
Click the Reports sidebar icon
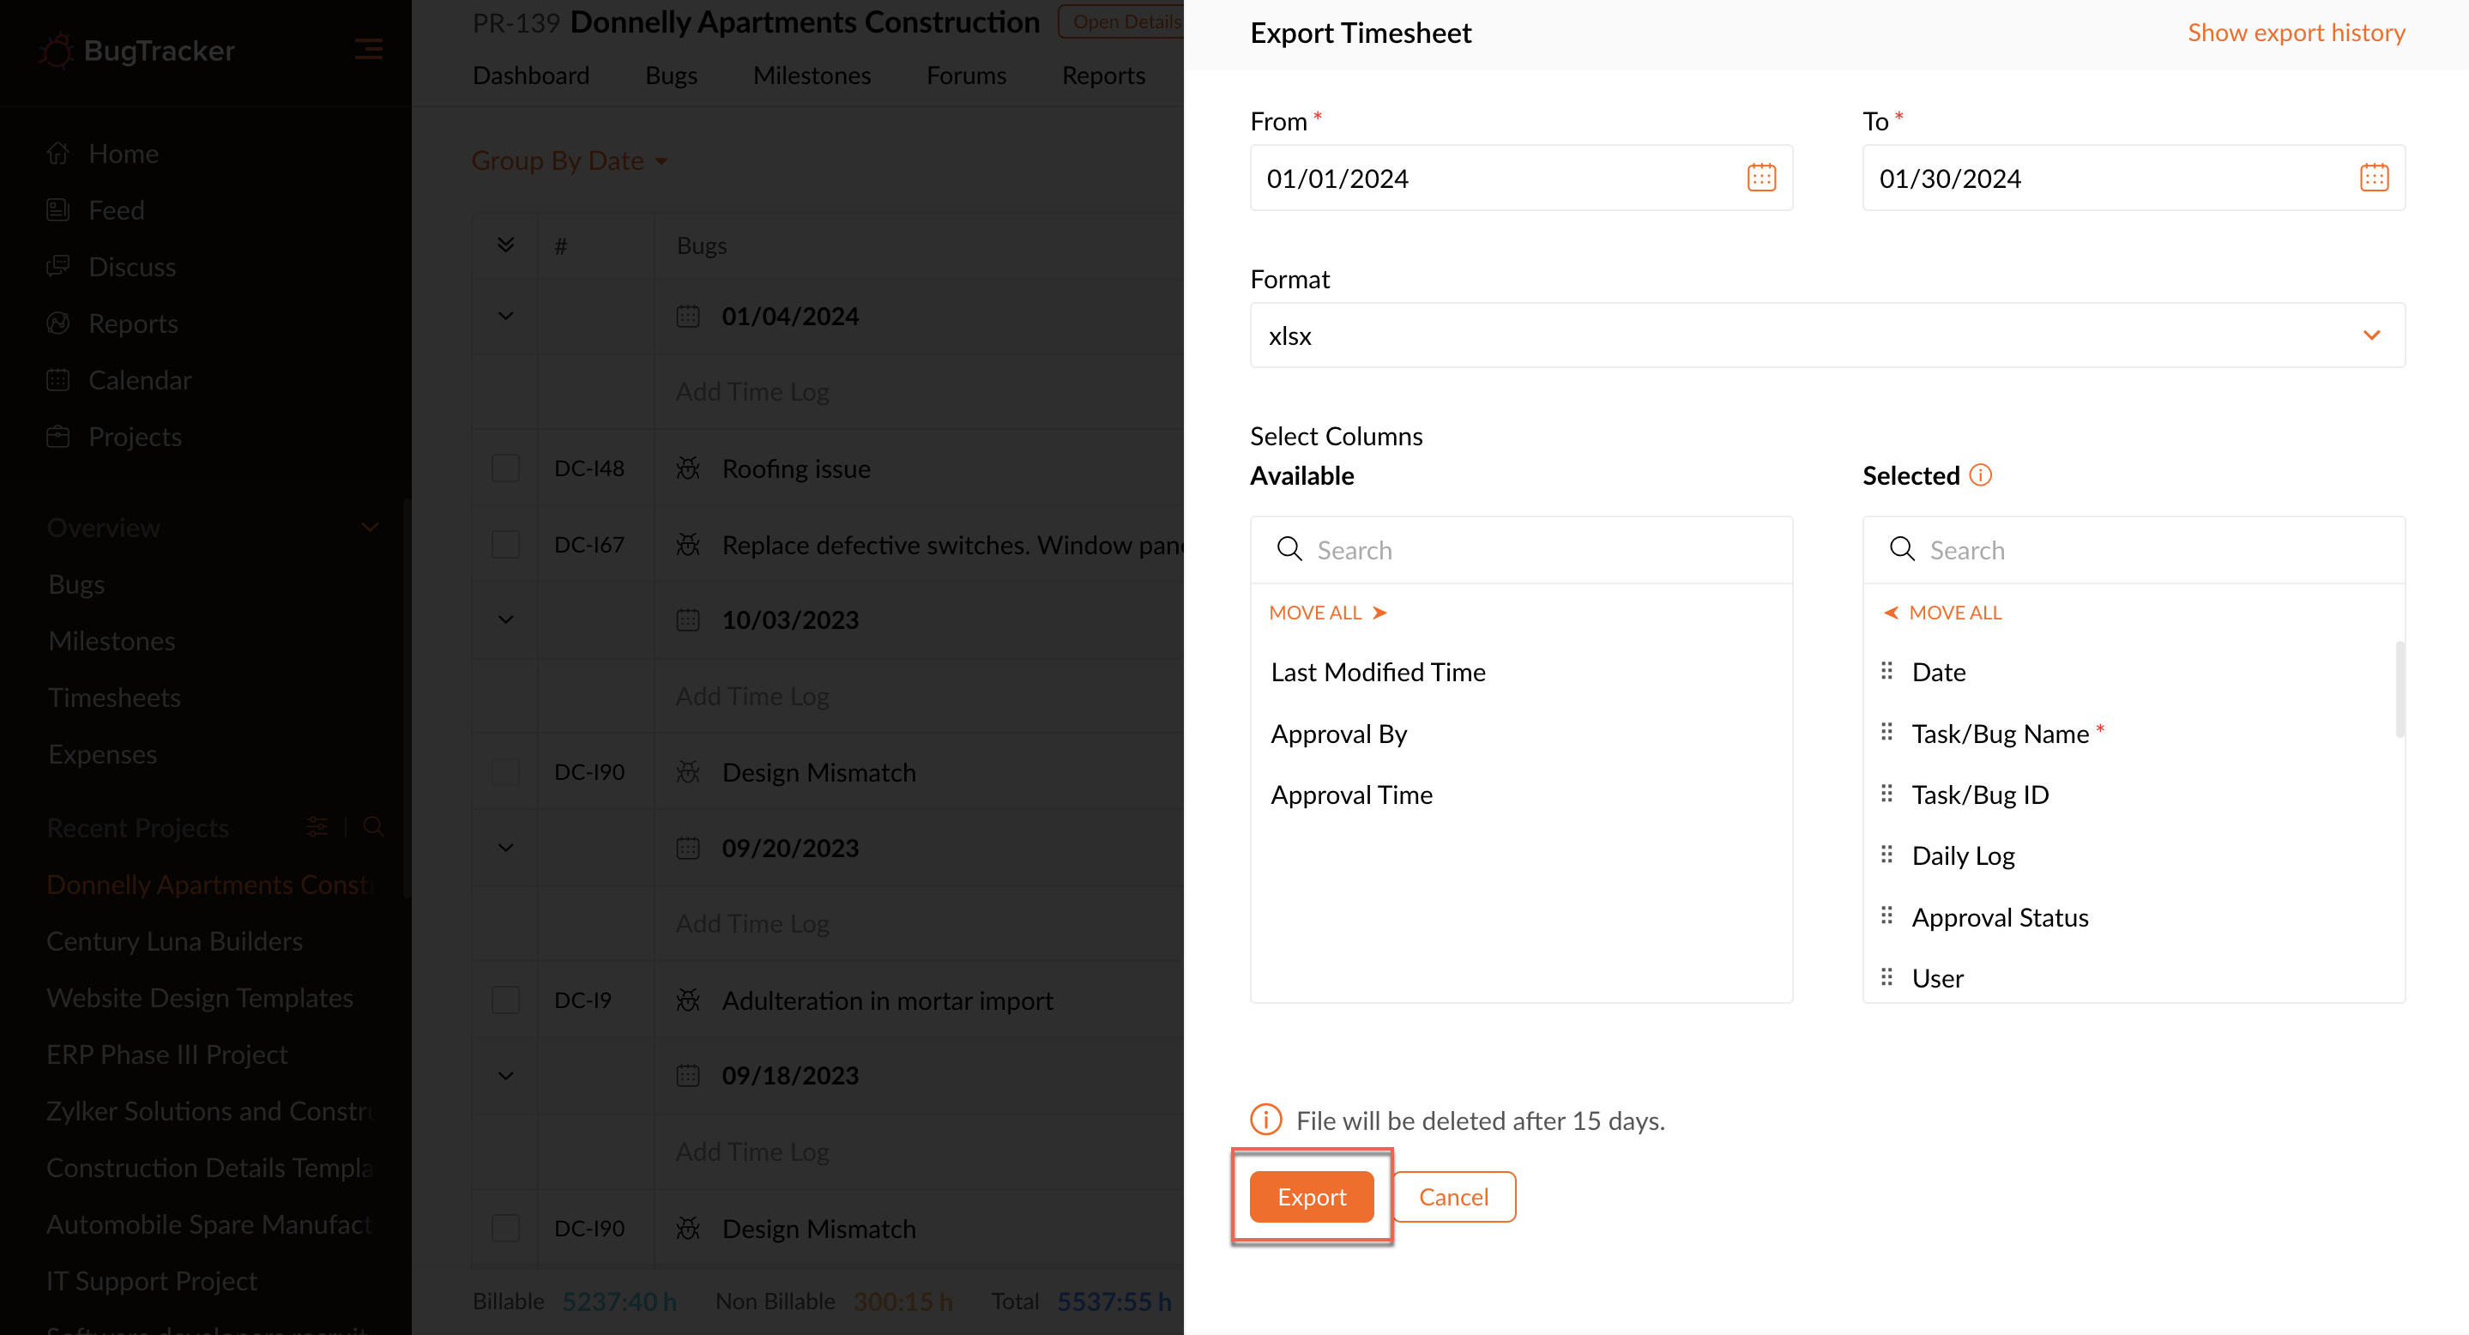57,323
